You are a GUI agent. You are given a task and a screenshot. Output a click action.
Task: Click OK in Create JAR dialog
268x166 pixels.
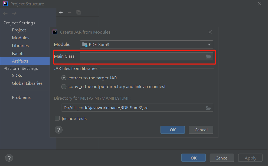click(173, 130)
